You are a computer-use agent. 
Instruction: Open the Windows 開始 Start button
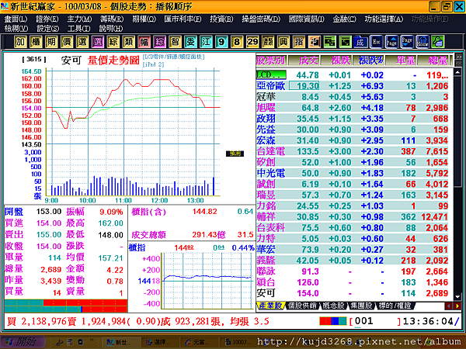pos(23,342)
